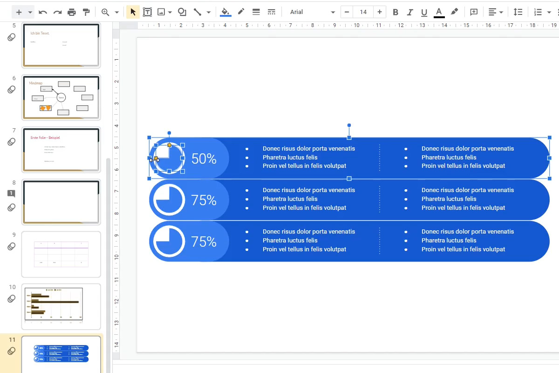
Task: Activate the Paint format roller
Action: (x=86, y=12)
